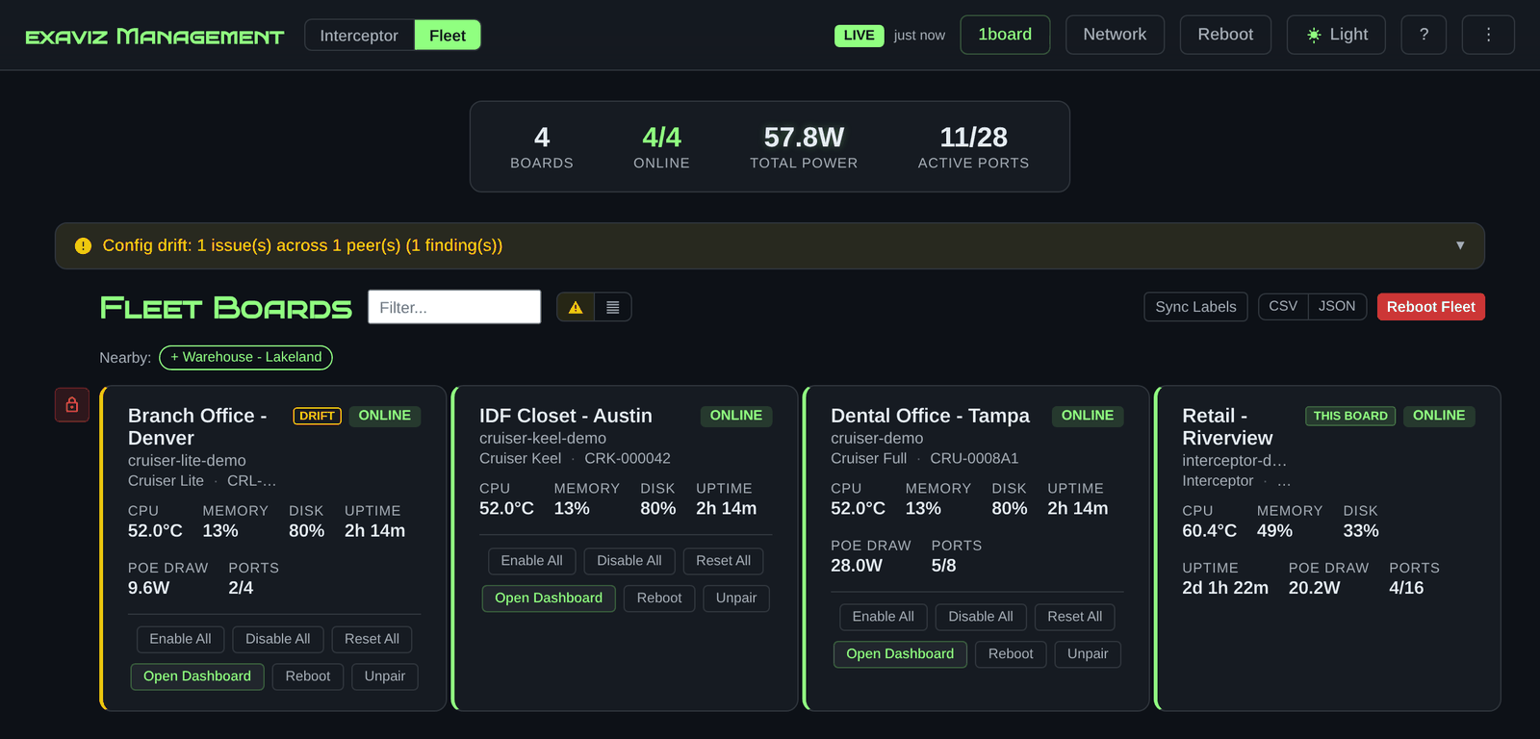Reboot the Dental Office Tampa board
1540x739 pixels.
pyautogui.click(x=1011, y=654)
